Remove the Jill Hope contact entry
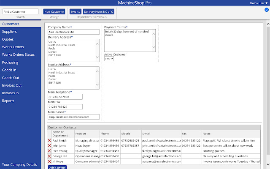This screenshot has height=169, width=270. tap(49, 161)
